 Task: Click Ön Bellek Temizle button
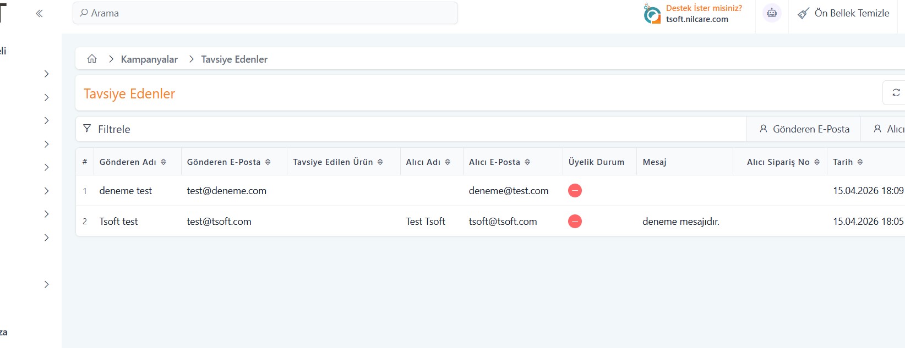point(844,13)
